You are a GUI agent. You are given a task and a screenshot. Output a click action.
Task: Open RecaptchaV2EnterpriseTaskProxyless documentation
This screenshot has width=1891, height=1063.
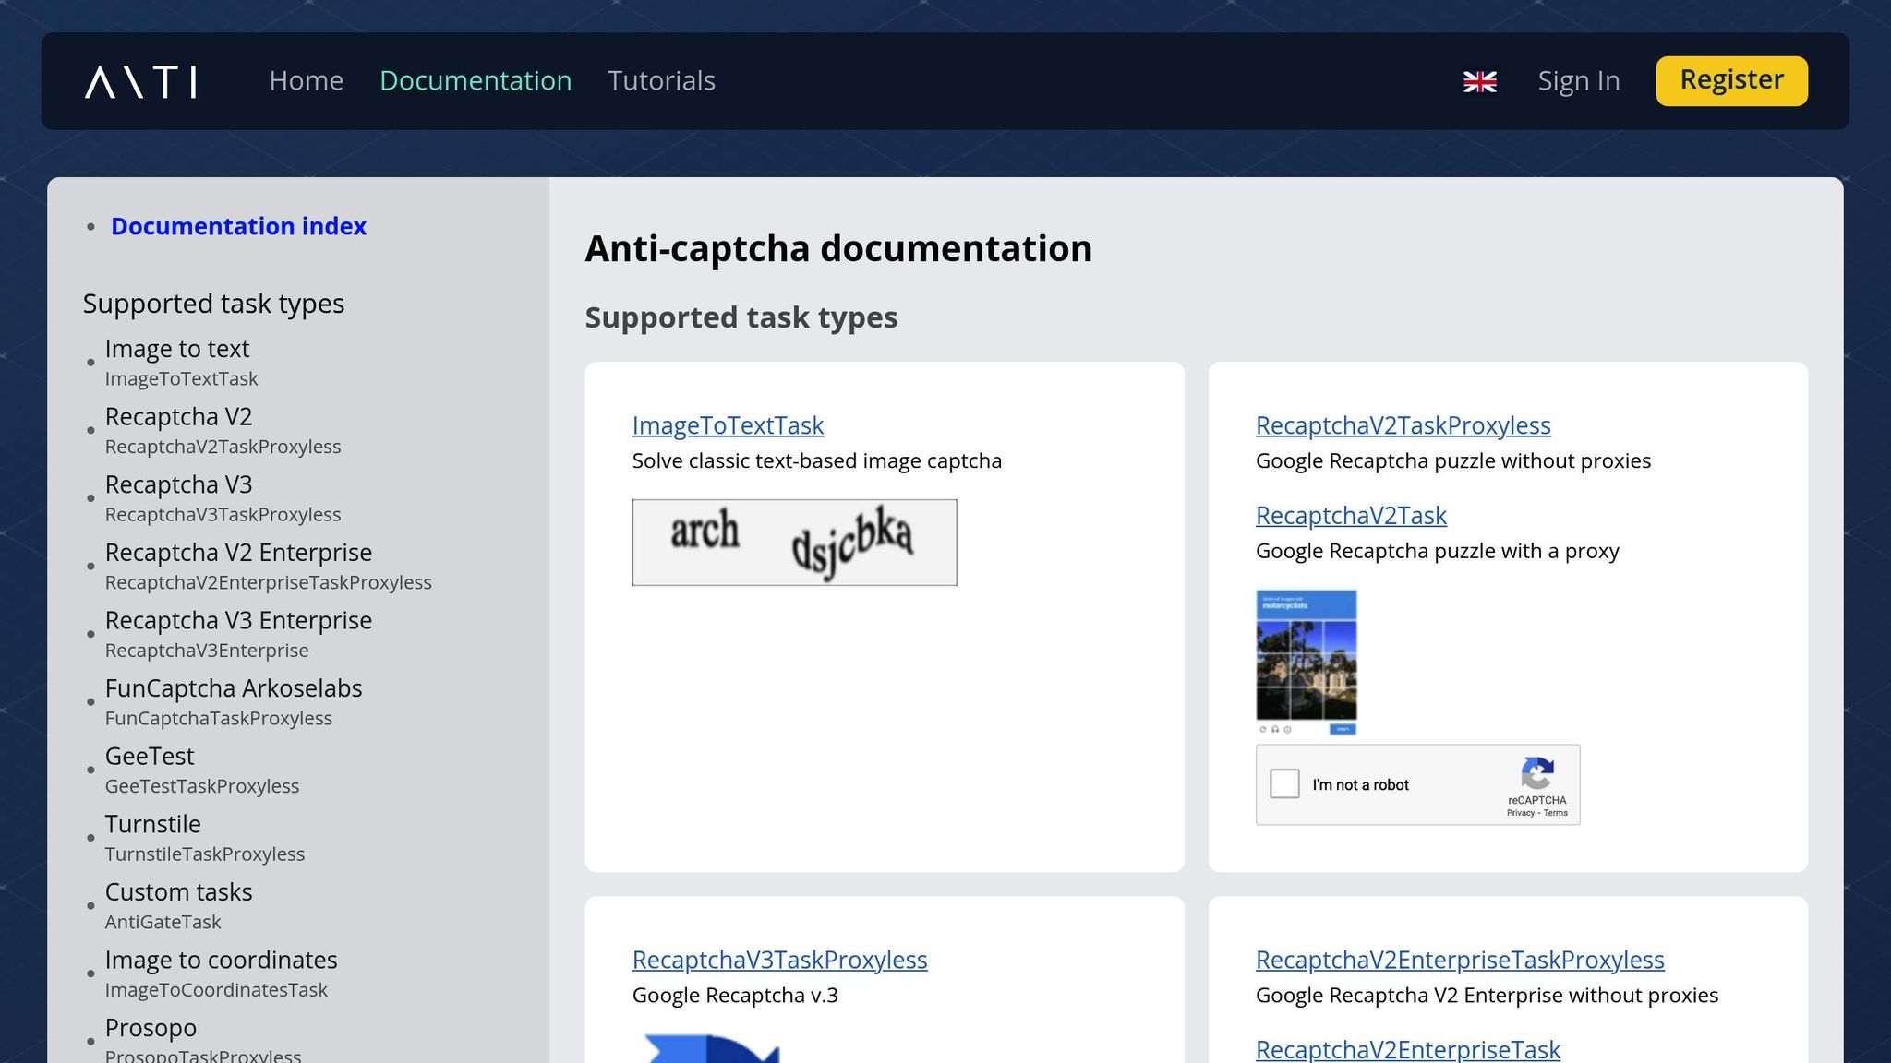pos(1459,960)
